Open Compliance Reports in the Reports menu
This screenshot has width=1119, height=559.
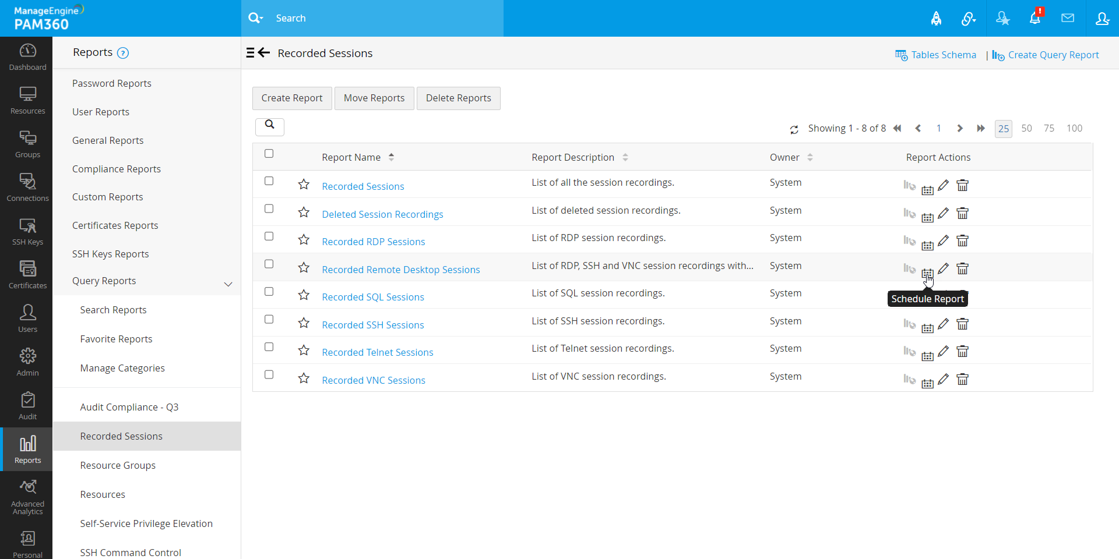click(x=116, y=169)
